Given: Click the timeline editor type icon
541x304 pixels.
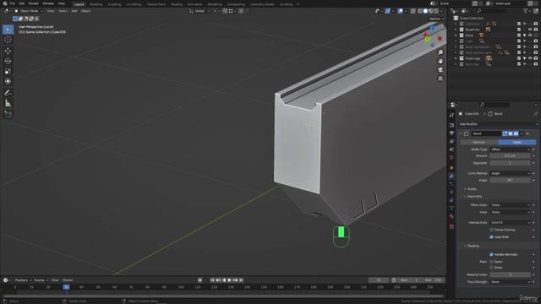Looking at the screenshot, I should (x=6, y=280).
